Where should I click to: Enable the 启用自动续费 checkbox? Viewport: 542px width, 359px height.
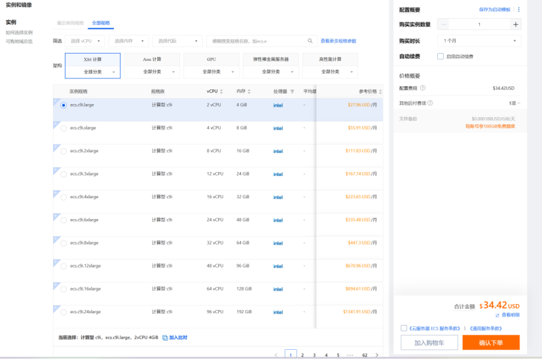[x=441, y=56]
